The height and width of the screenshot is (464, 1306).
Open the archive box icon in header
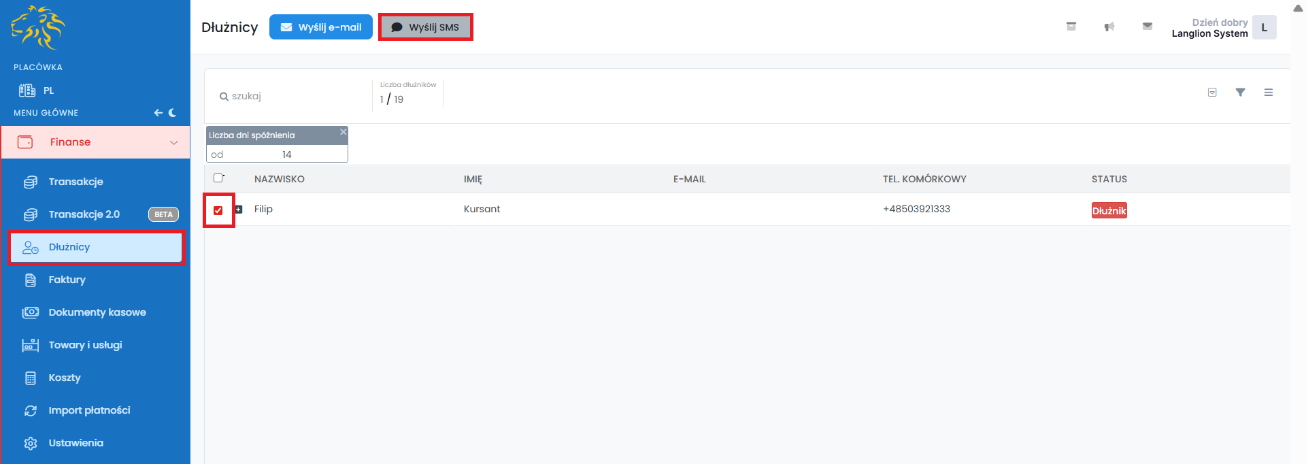tap(1071, 27)
